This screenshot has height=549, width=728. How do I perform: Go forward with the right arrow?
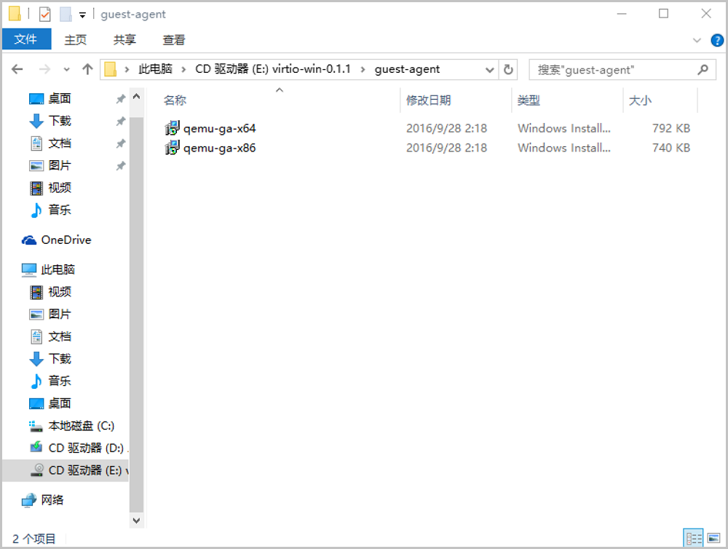44,70
